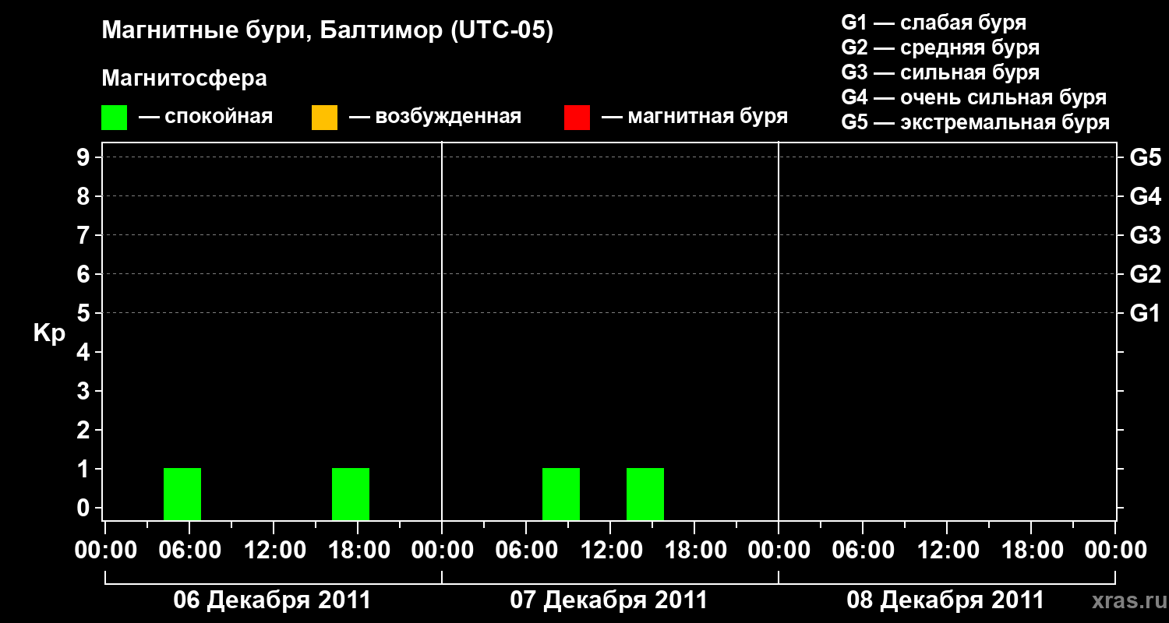Click the '08 Декабря 2011' date label

pos(945,600)
